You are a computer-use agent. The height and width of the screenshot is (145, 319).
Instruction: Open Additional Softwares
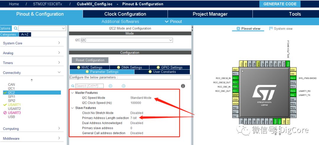120,22
